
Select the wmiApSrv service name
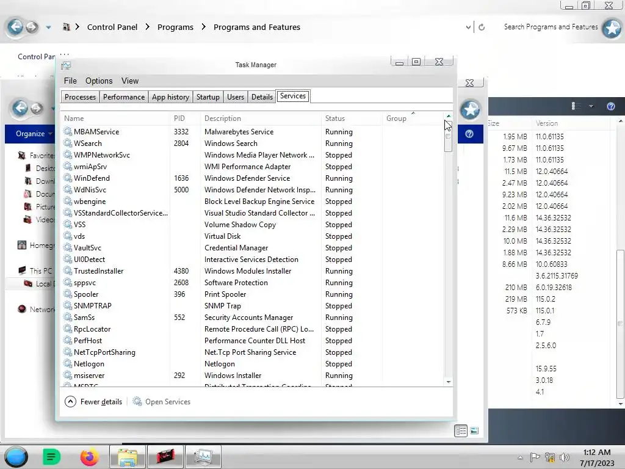point(90,167)
